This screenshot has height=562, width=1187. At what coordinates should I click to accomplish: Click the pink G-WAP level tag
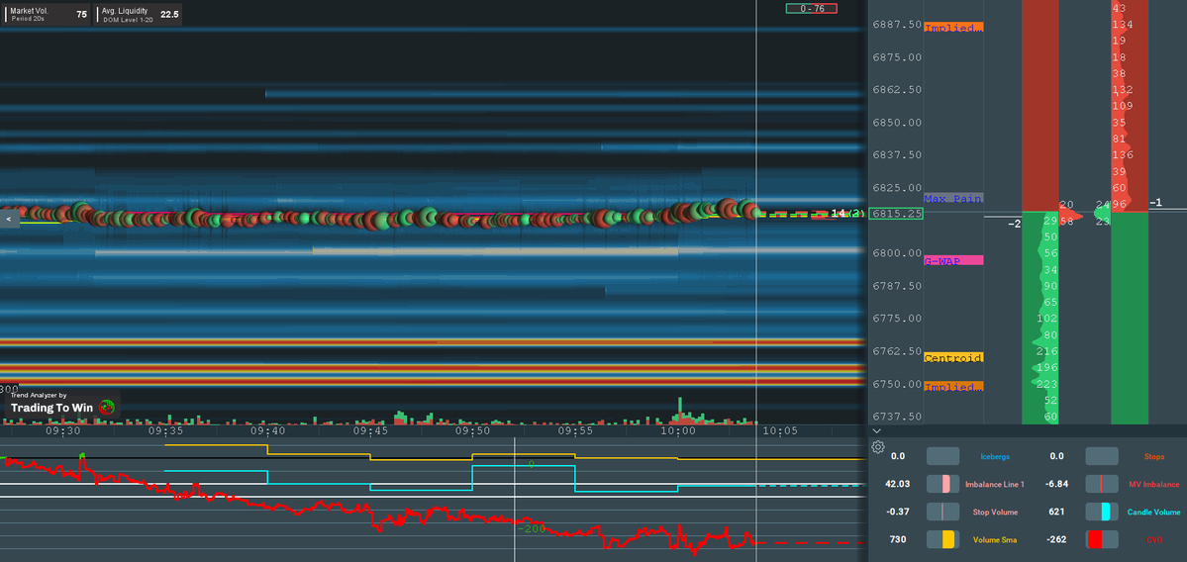(x=953, y=260)
